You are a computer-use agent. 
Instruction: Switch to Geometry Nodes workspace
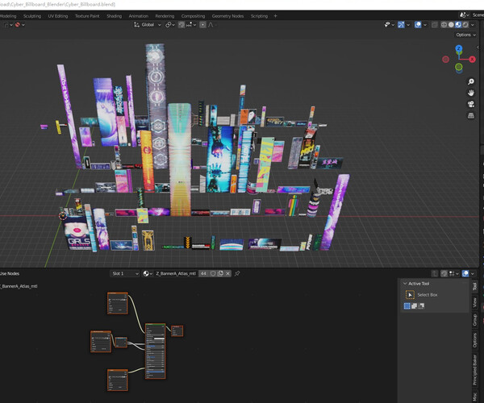227,16
